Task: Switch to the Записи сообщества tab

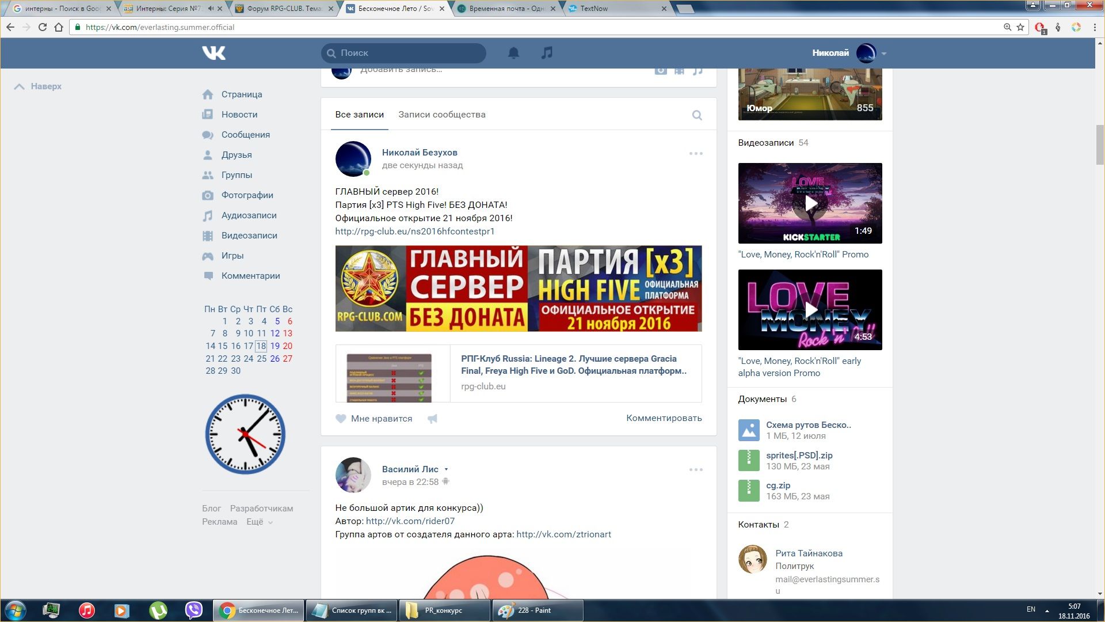Action: (441, 115)
